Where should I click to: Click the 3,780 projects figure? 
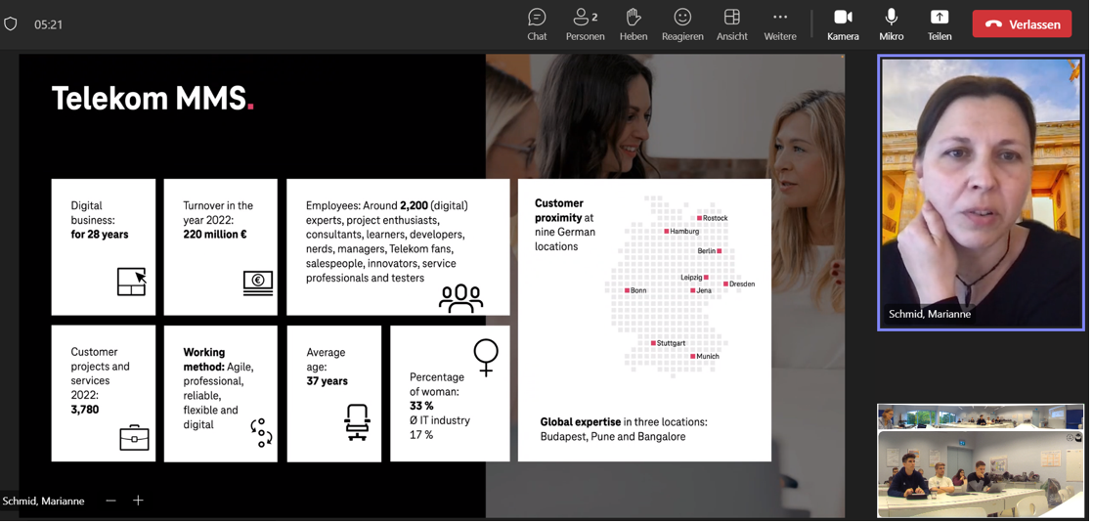85,410
